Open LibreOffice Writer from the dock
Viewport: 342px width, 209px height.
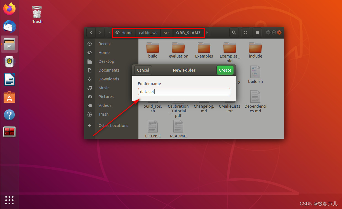tap(9, 79)
